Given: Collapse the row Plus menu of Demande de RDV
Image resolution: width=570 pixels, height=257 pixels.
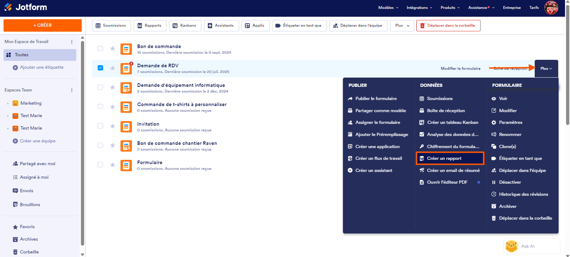Looking at the screenshot, I should tap(546, 68).
